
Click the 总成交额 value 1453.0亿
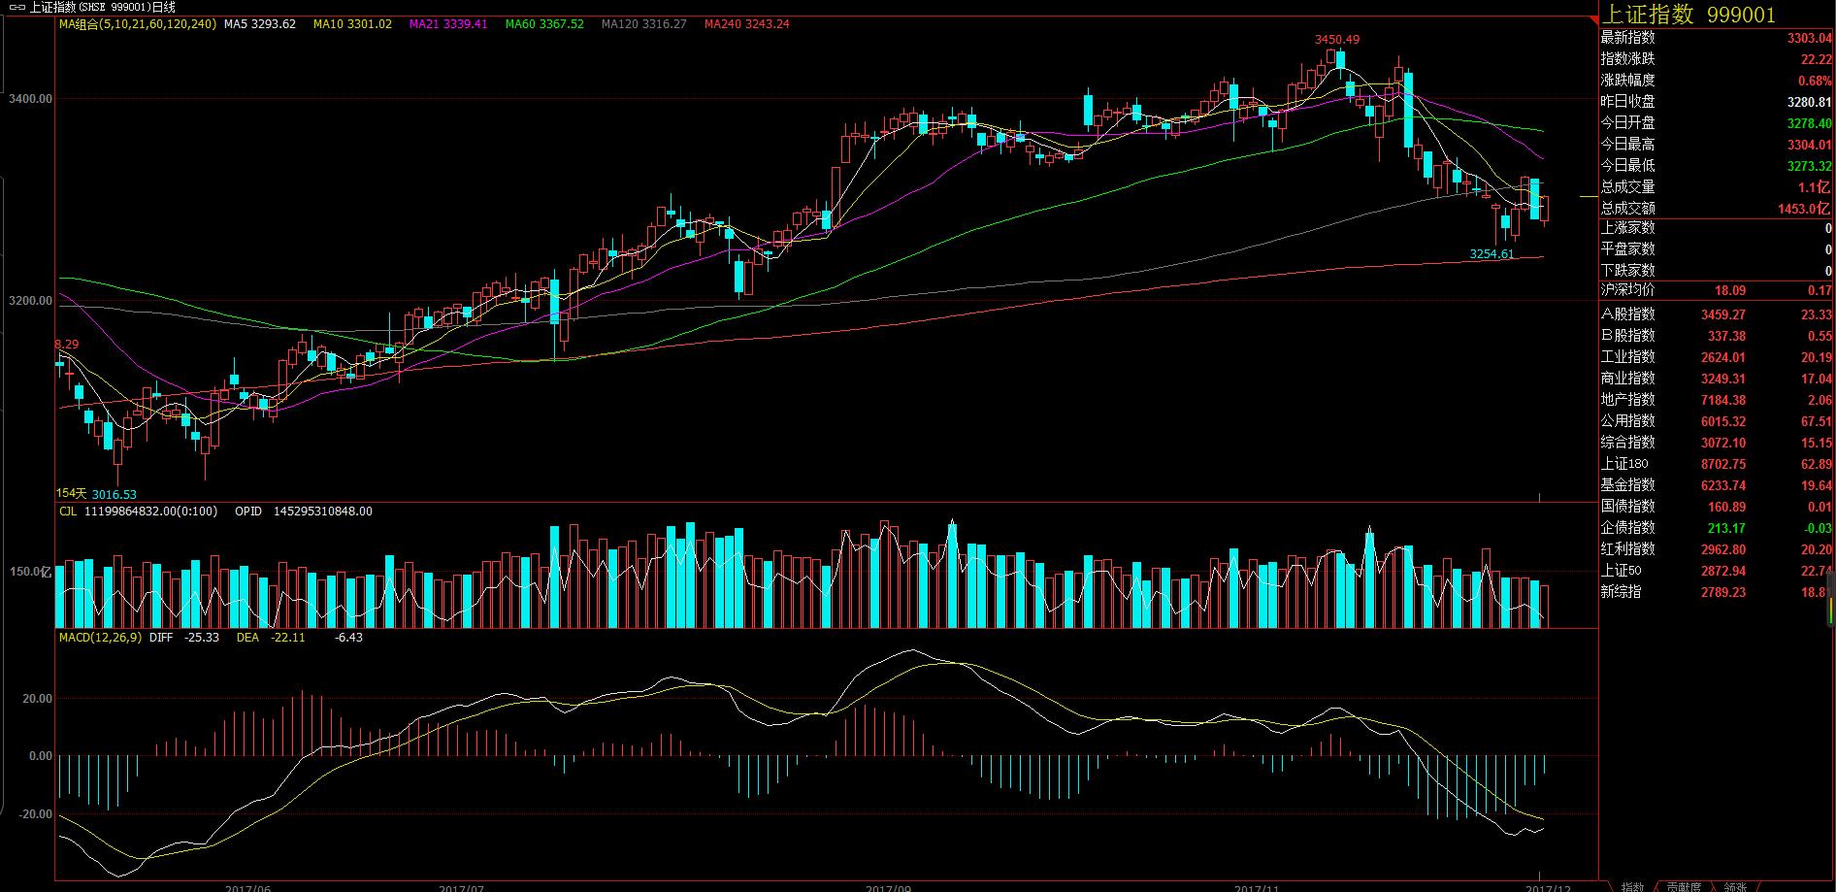click(x=1805, y=209)
